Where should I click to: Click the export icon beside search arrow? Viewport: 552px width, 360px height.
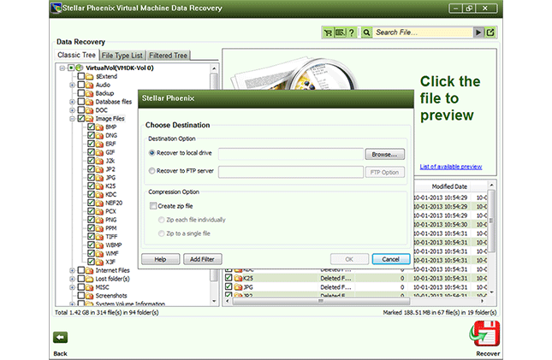(x=490, y=32)
